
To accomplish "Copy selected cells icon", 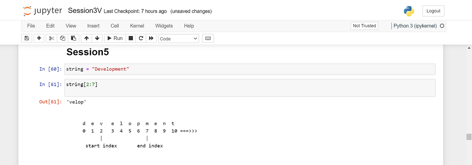I will (62, 38).
